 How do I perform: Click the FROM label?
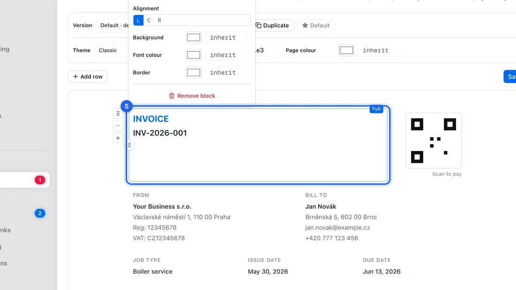pos(141,195)
